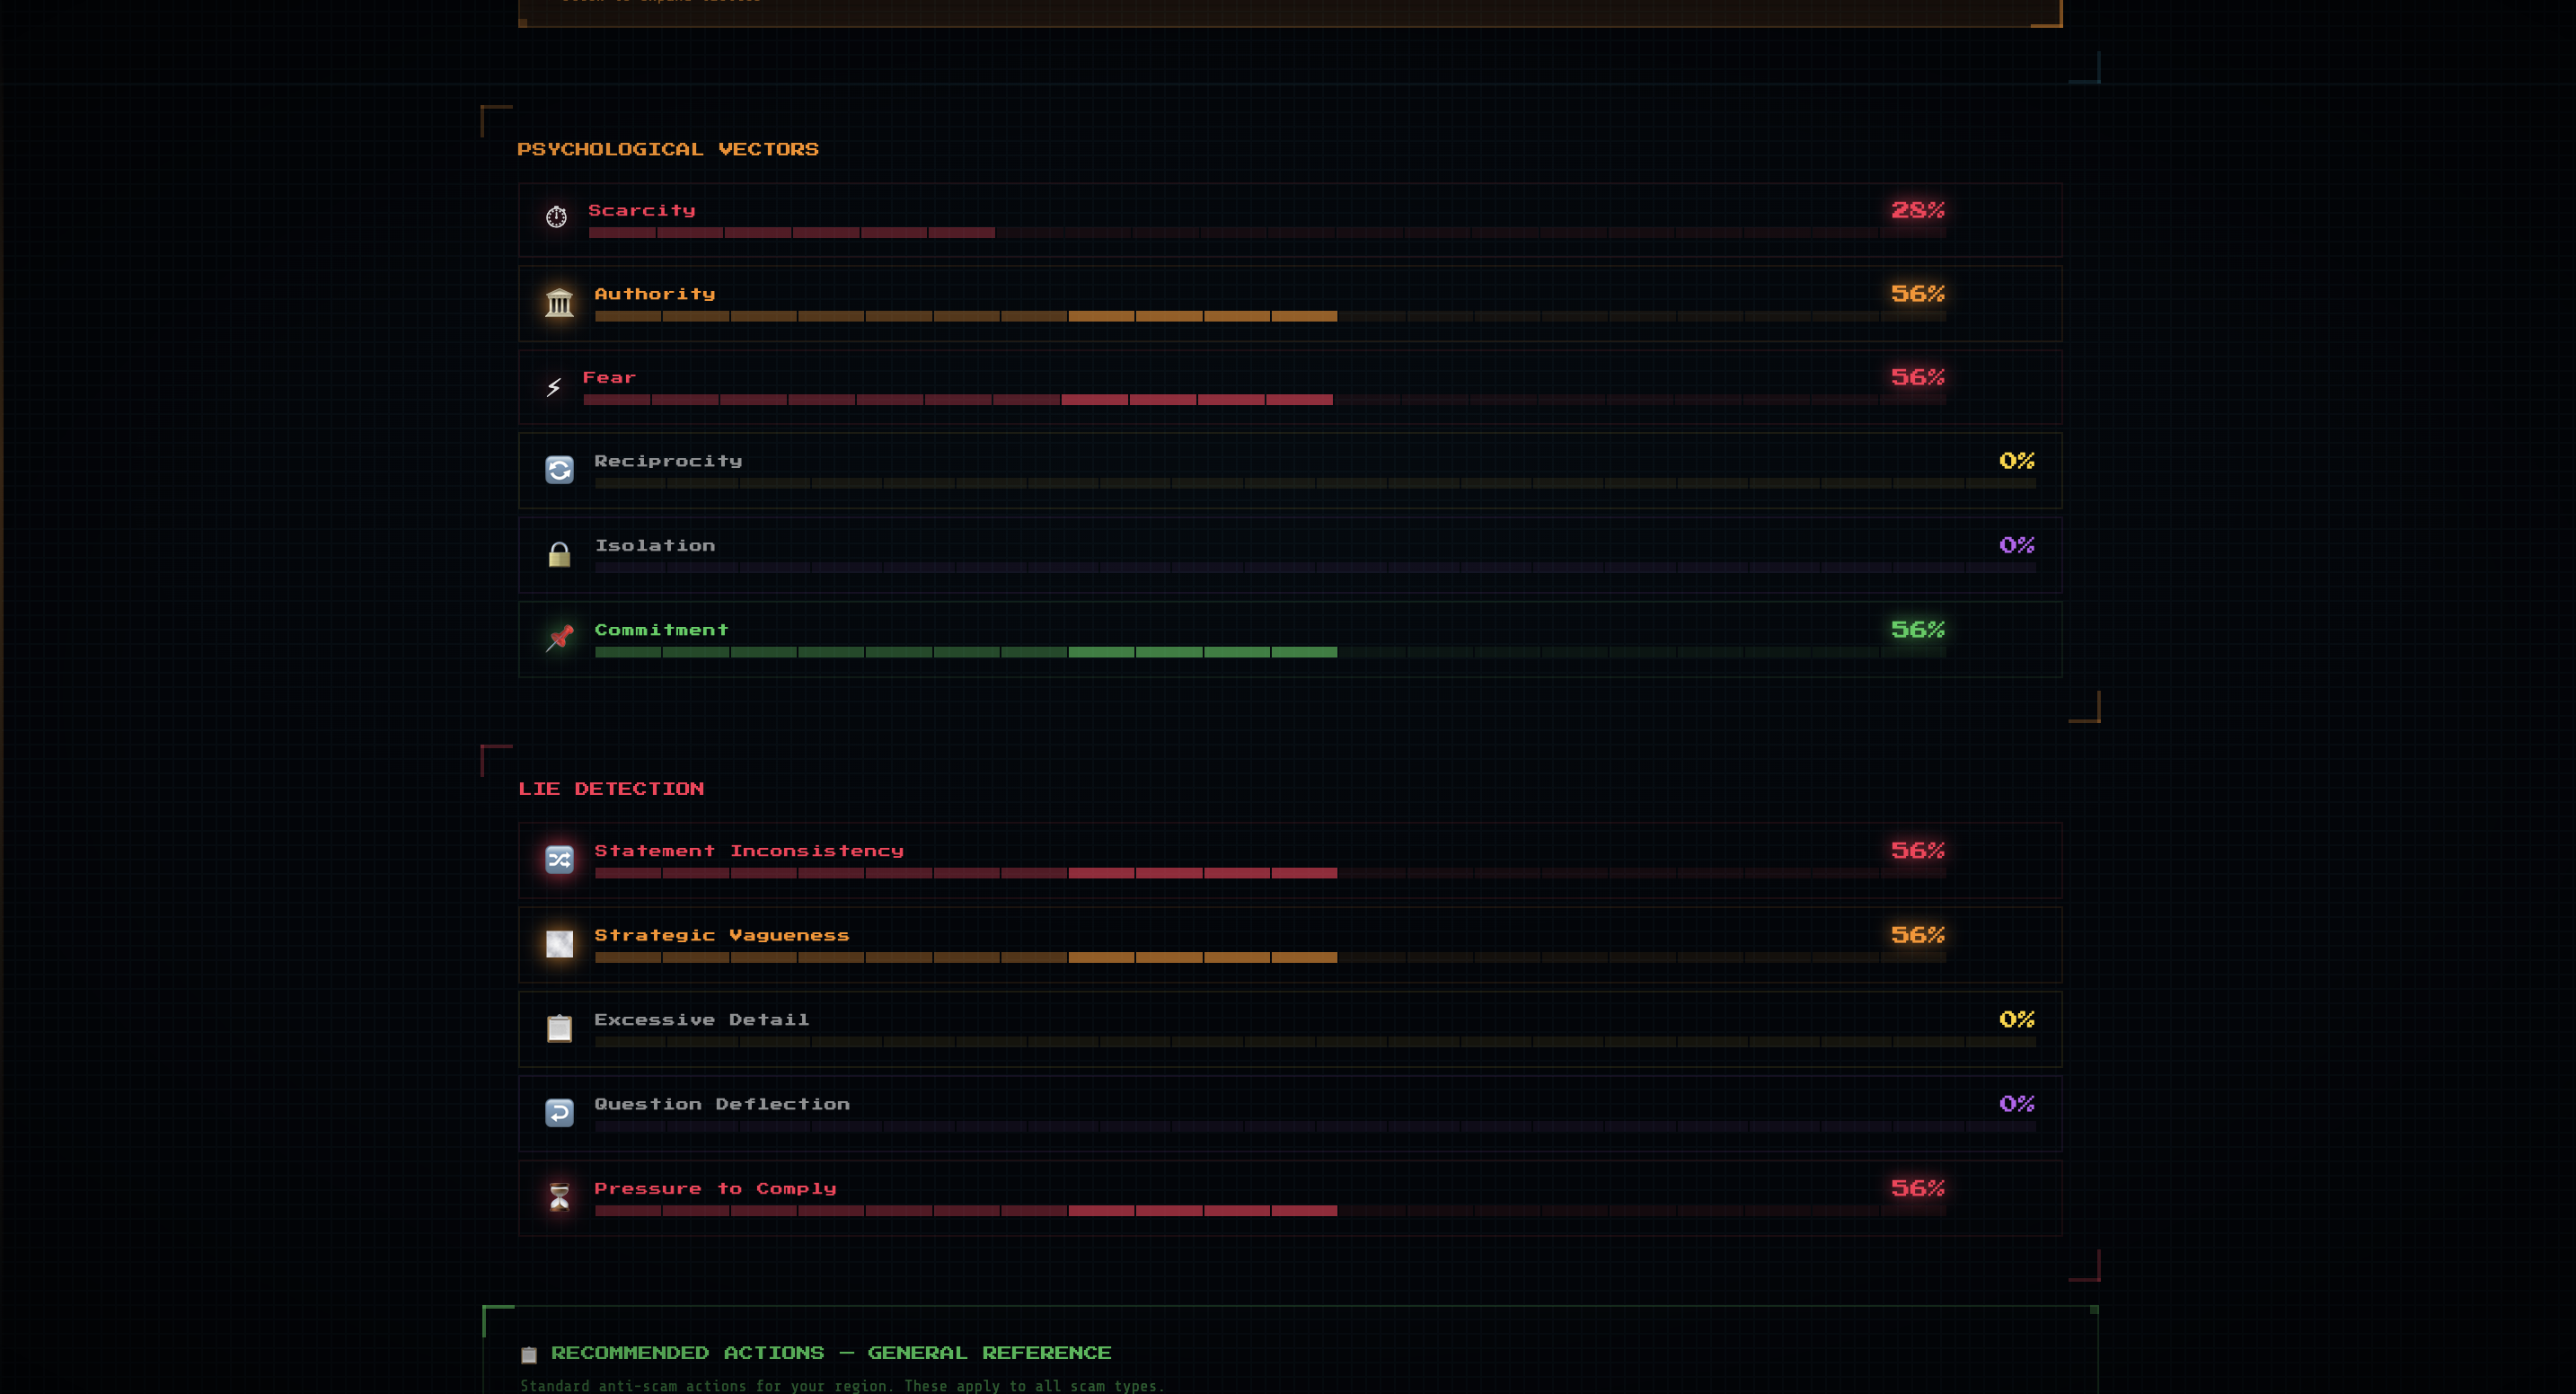Screen dimensions: 2576x1394
Task: Click the Question Deflection return arrow icon
Action: [559, 1112]
